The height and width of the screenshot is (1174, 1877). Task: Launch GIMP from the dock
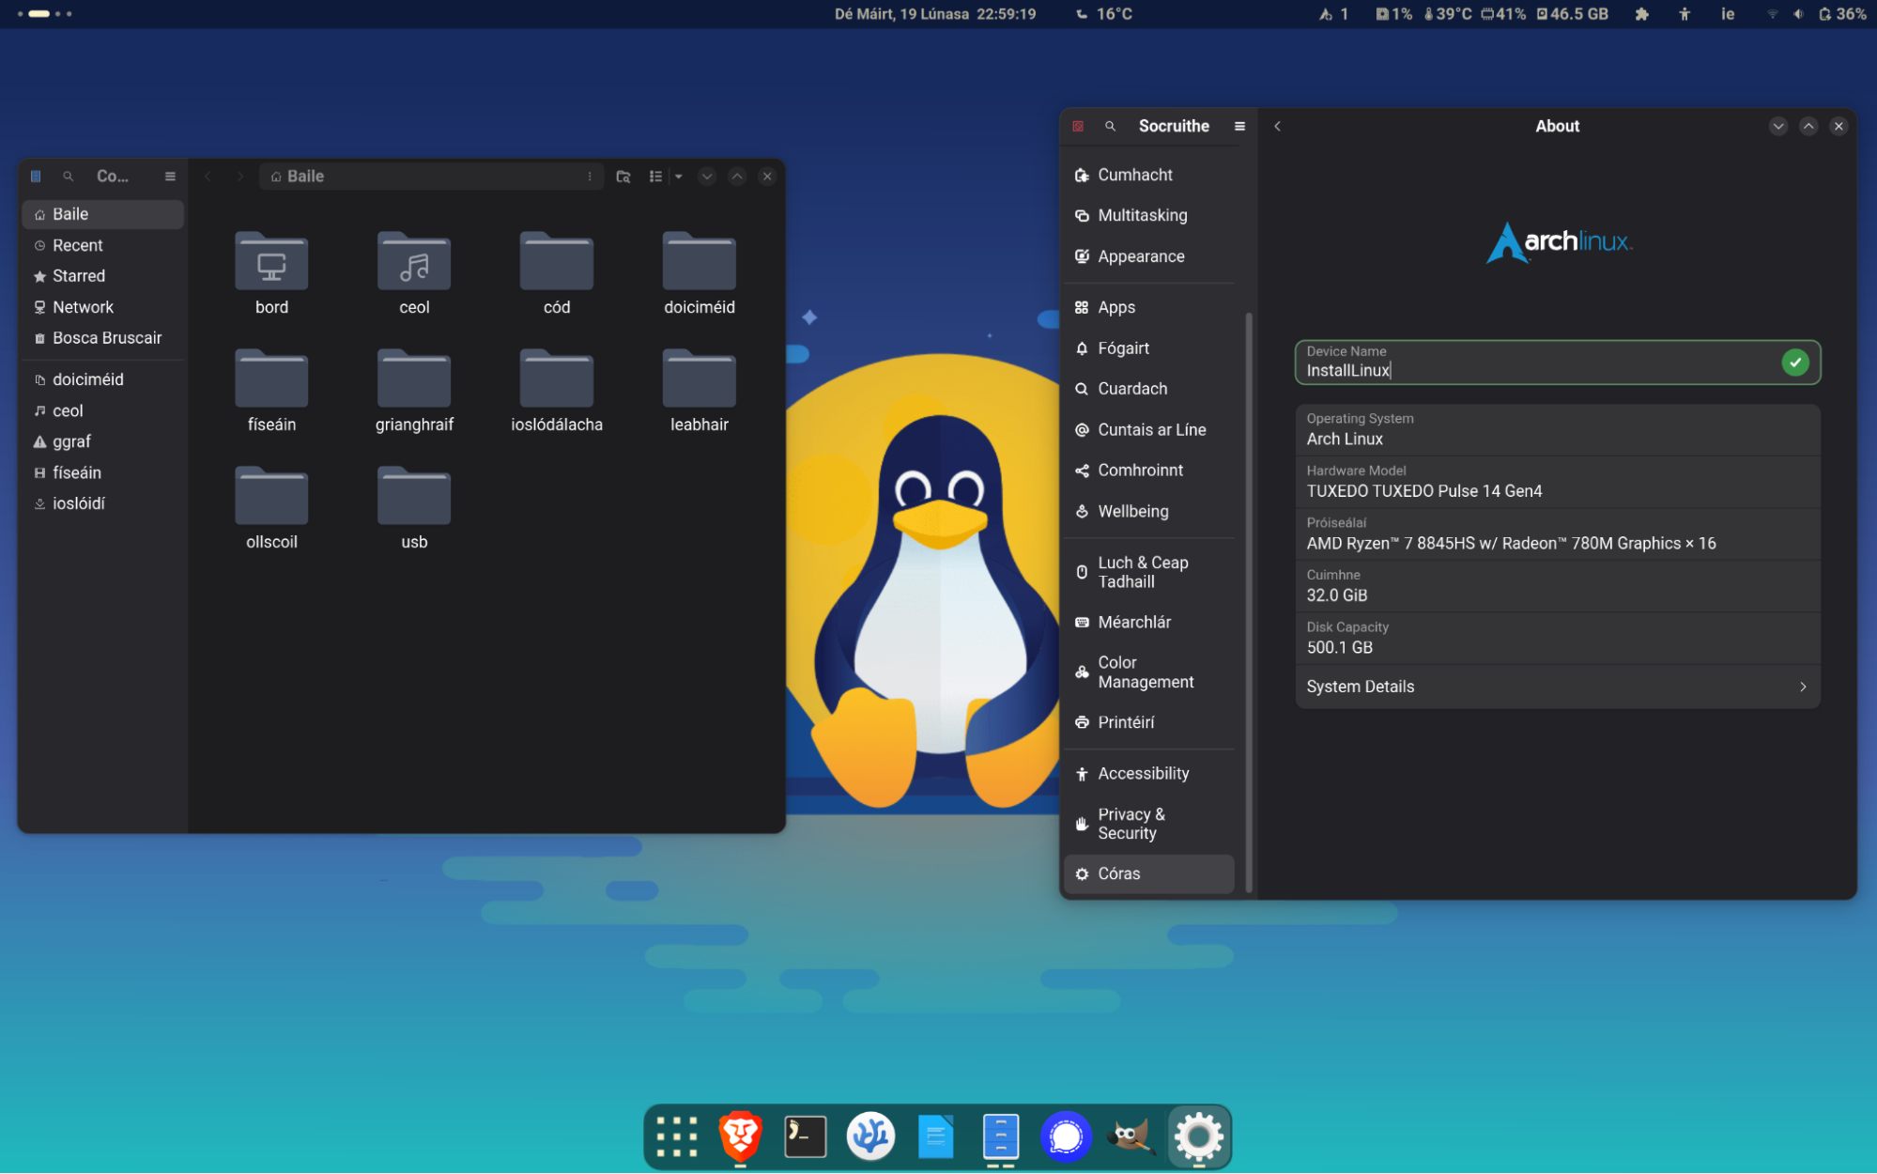1131,1136
